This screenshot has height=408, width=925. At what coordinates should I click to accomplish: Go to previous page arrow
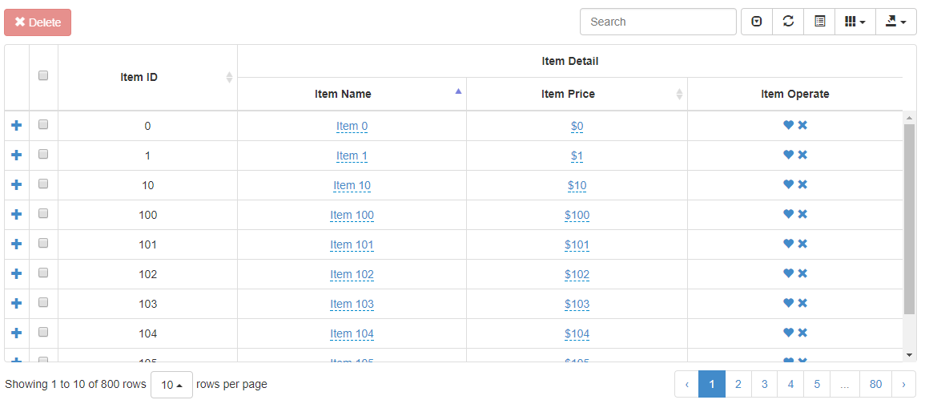coord(686,385)
